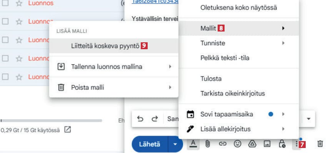Tick checkbox of the third Luonnos row
This screenshot has width=328, height=153.
pos(5,40)
